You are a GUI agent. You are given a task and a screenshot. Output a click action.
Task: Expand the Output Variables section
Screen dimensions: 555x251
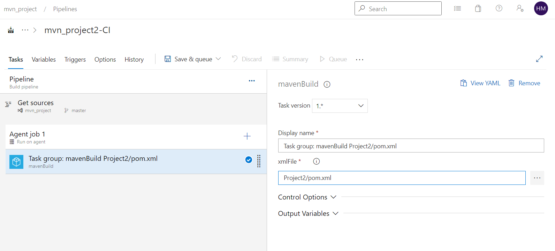(x=308, y=213)
